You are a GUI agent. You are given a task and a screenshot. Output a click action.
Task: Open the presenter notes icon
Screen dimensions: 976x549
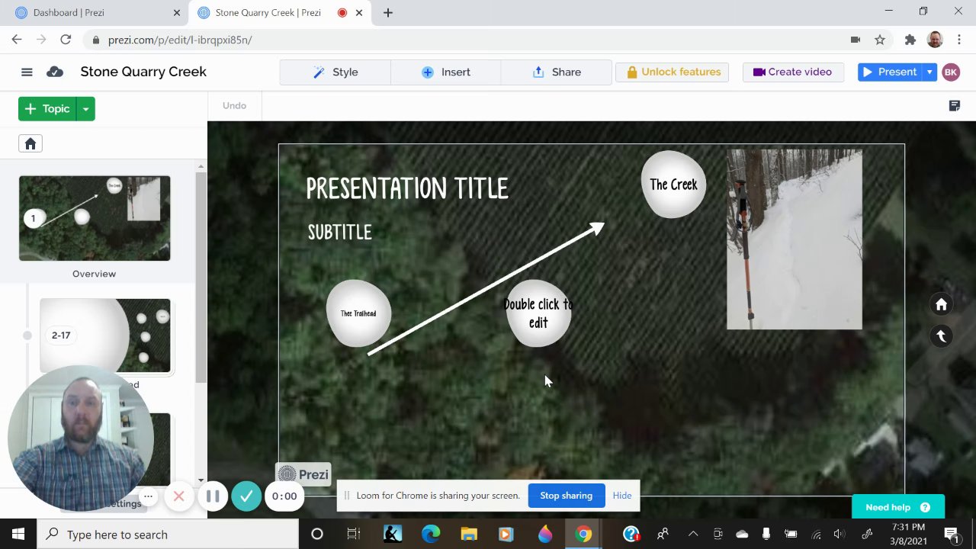[954, 105]
